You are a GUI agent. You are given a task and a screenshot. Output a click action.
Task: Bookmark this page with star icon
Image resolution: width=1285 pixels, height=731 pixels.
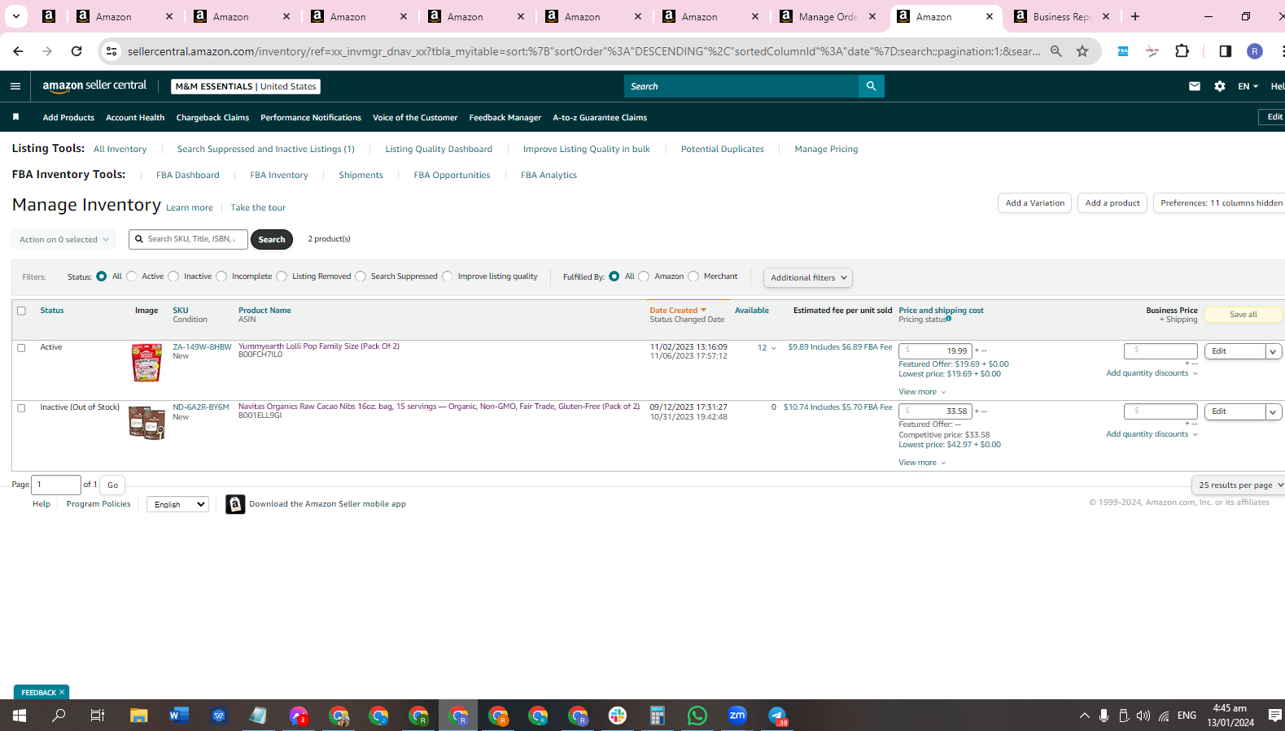tap(1082, 51)
